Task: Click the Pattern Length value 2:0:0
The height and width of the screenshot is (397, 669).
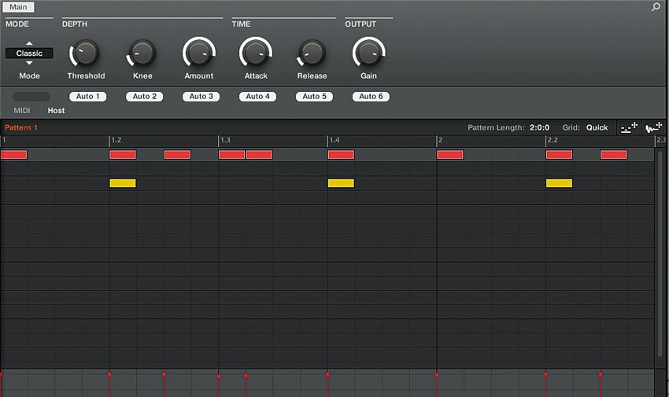Action: point(539,127)
